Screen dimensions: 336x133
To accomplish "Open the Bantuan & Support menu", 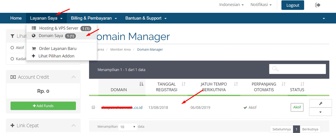I will pyautogui.click(x=146, y=18).
